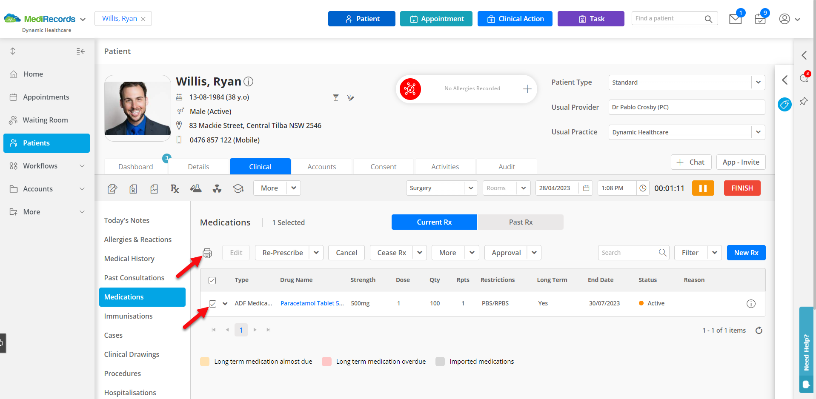The height and width of the screenshot is (399, 816).
Task: Refresh the medications list
Action: pos(759,331)
